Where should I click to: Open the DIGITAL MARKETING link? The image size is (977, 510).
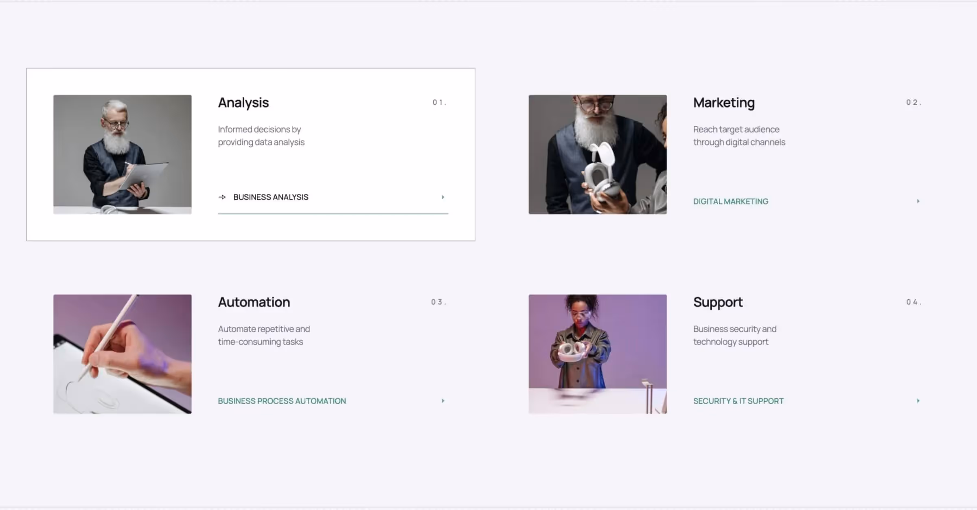(730, 201)
